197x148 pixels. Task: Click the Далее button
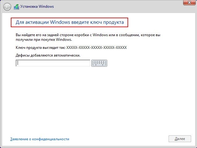[x=180, y=139]
